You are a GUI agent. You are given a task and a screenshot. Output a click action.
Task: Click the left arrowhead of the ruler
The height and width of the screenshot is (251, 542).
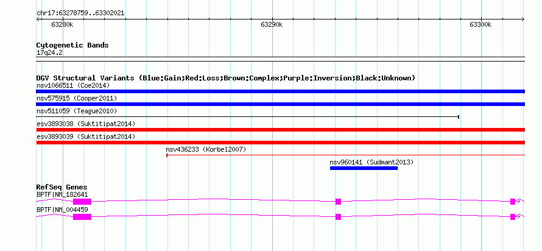pos(38,19)
